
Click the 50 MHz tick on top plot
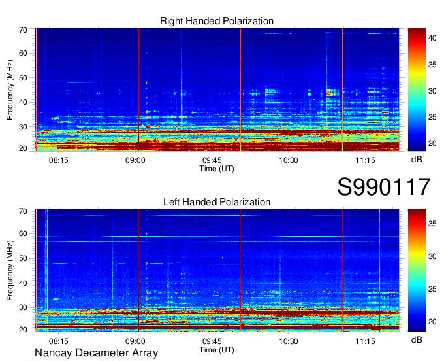click(x=23, y=78)
